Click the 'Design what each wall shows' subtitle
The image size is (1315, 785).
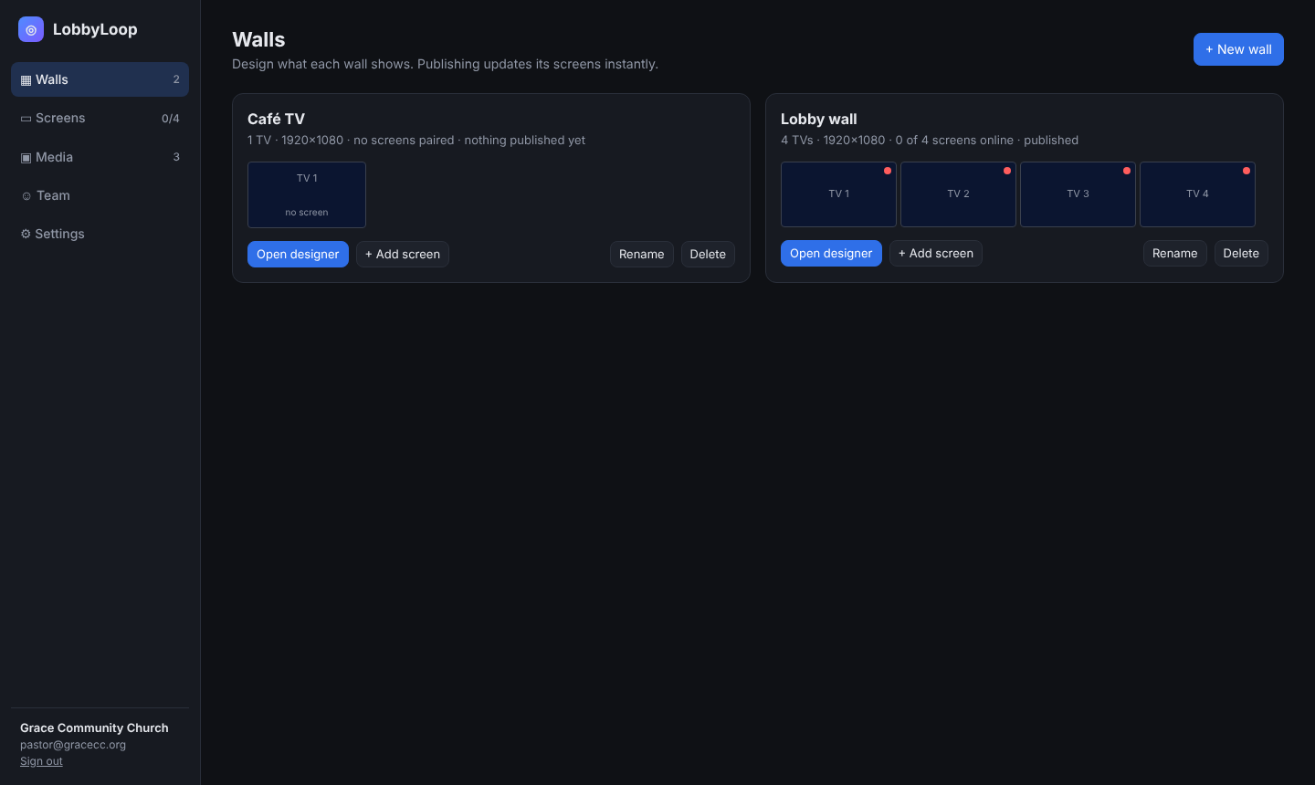click(x=445, y=64)
